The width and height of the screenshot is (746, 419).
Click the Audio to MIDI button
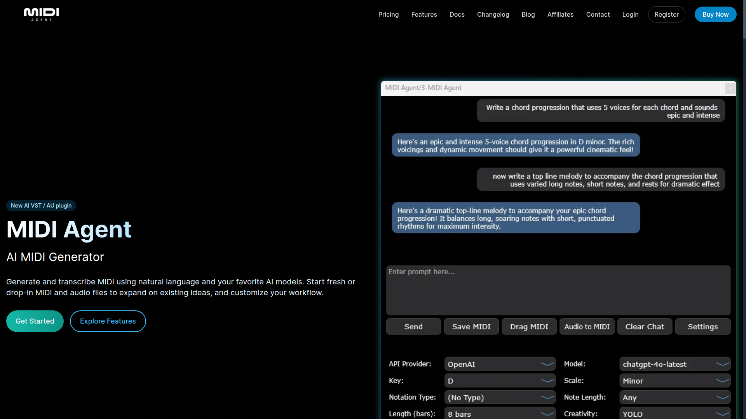click(587, 327)
